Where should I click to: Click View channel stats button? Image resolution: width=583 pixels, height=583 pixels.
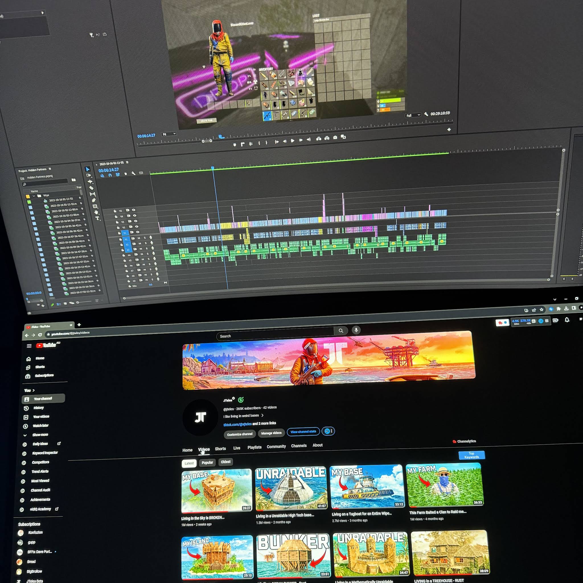coord(303,432)
